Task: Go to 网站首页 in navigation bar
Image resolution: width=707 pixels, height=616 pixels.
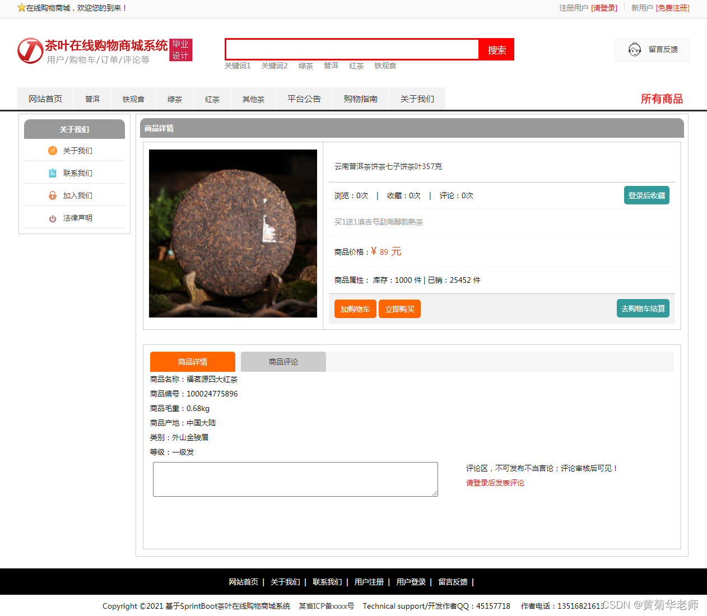Action: (45, 99)
